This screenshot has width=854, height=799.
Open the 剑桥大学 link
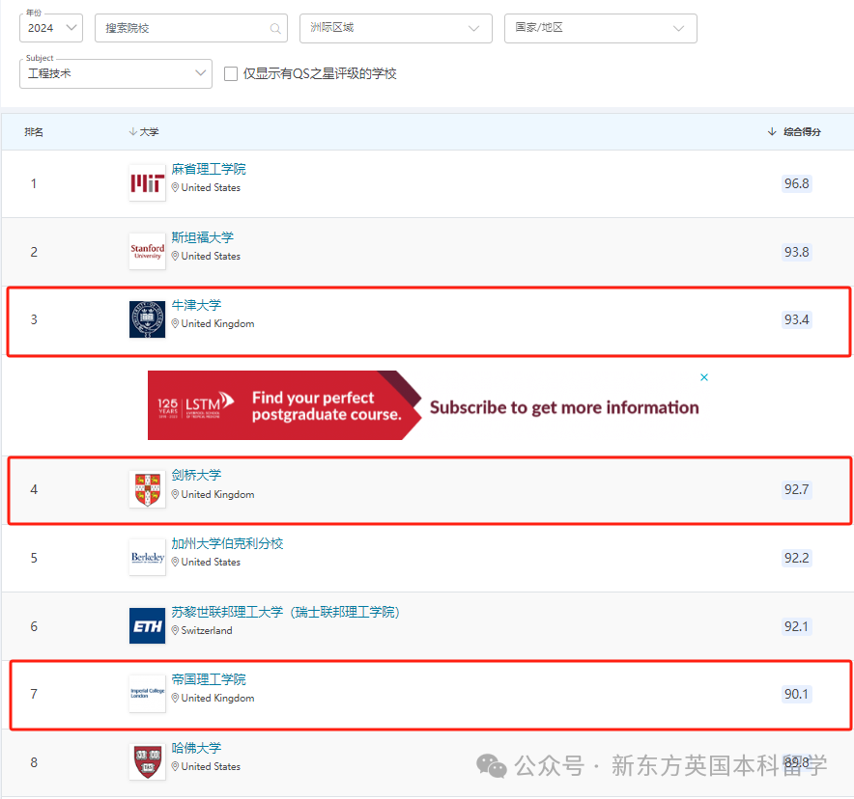point(197,475)
